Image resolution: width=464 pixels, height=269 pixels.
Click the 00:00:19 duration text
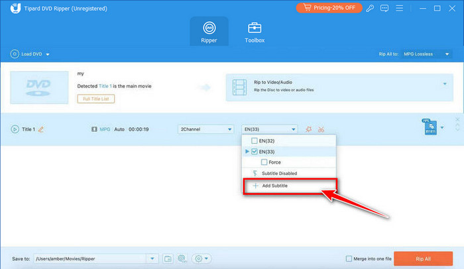[139, 129]
